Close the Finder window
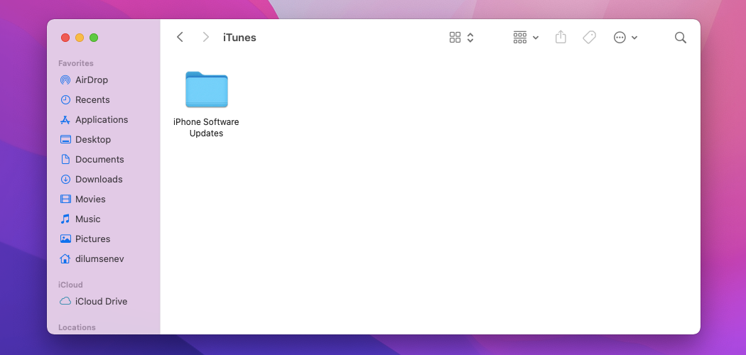Screen dimensions: 746x355 pyautogui.click(x=65, y=38)
